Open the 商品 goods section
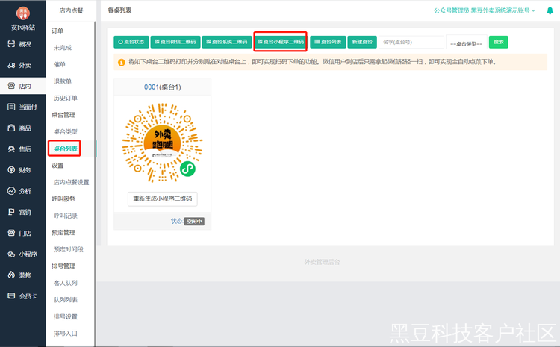The width and height of the screenshot is (560, 347). pyautogui.click(x=23, y=128)
